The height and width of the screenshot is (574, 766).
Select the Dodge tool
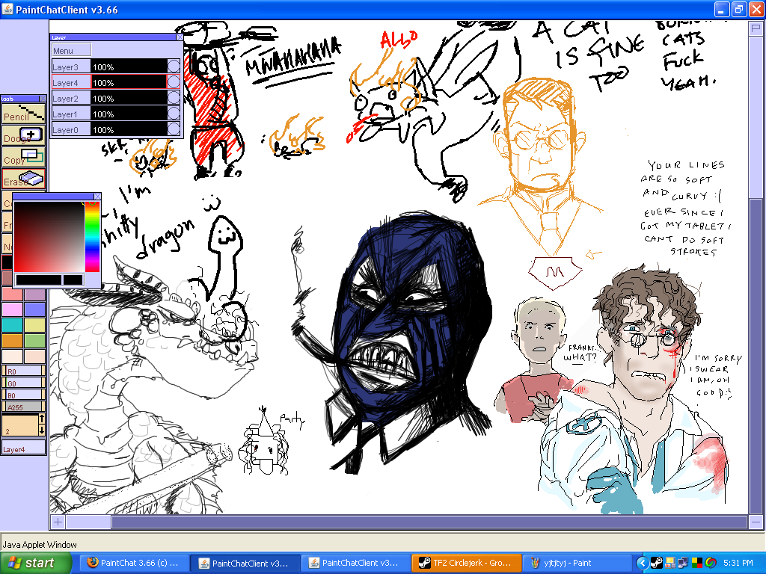click(24, 135)
